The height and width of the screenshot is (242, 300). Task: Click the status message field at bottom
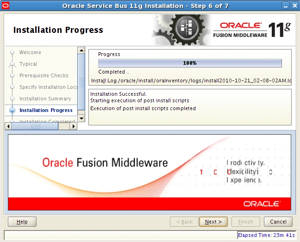pyautogui.click(x=120, y=236)
